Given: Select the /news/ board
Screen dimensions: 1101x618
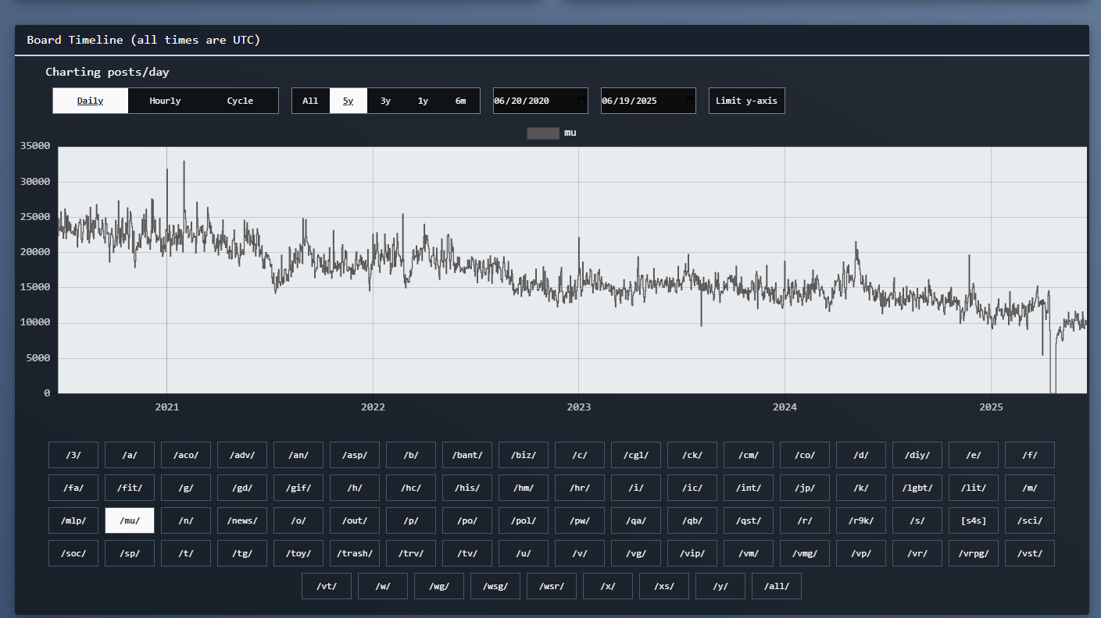Looking at the screenshot, I should (x=242, y=520).
